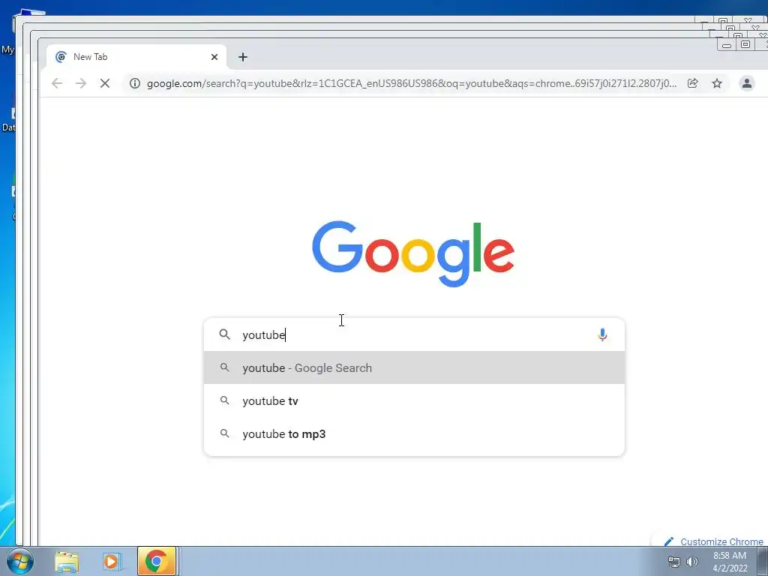Click the Google logo
The width and height of the screenshot is (768, 576).
[x=413, y=253]
